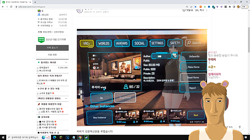Image resolution: width=250 pixels, height=140 pixels.
Task: Open the notepad-style taskbar icon
Action: [74, 138]
